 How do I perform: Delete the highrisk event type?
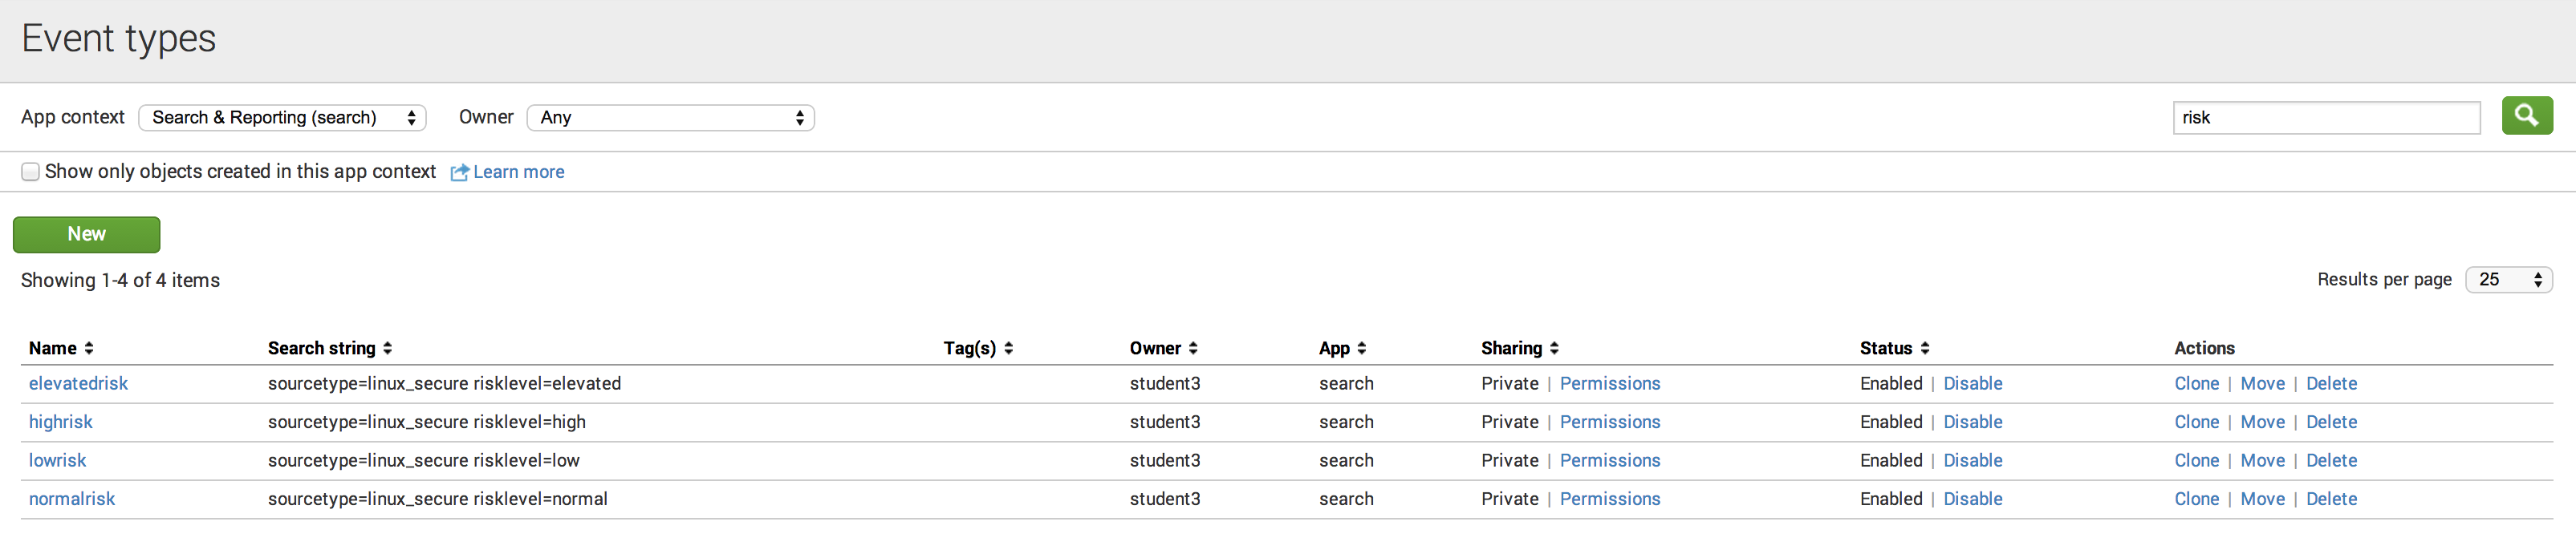[x=2331, y=423]
